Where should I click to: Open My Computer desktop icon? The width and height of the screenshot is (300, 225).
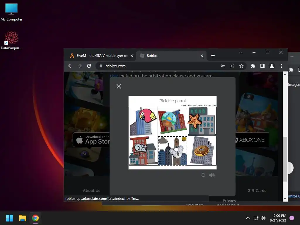pos(11,12)
